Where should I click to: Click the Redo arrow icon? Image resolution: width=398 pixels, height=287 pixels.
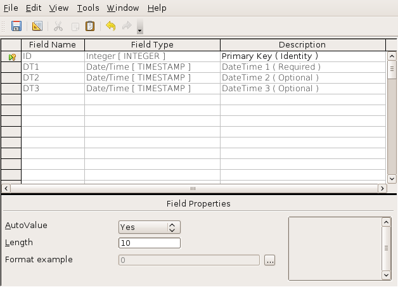(126, 27)
